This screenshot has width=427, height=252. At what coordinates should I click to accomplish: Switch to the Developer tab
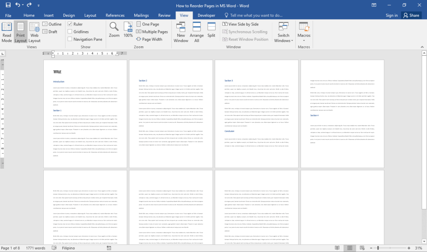[x=206, y=15]
